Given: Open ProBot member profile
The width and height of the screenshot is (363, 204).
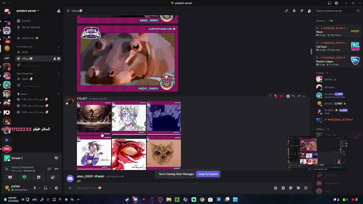Looking at the screenshot, I should point(338,111).
